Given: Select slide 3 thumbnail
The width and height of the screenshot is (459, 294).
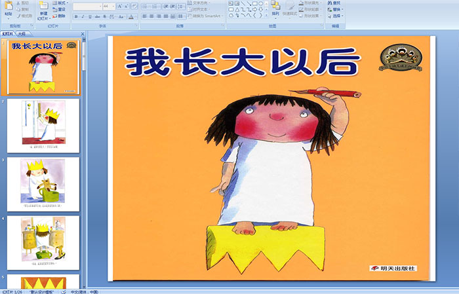Looking at the screenshot, I should coord(43,185).
